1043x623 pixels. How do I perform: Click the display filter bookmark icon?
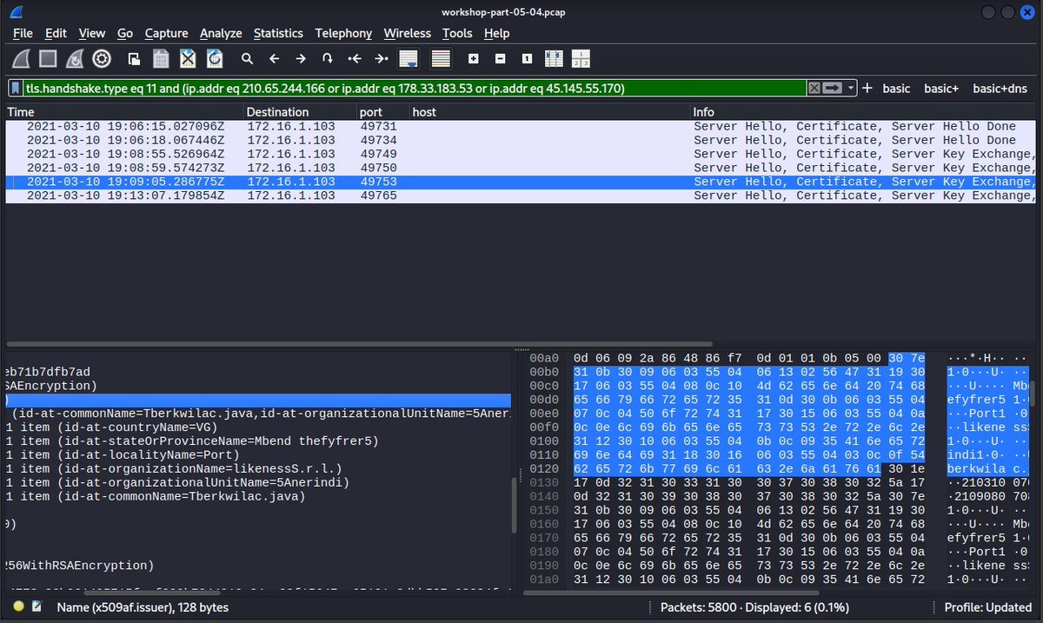pyautogui.click(x=17, y=88)
